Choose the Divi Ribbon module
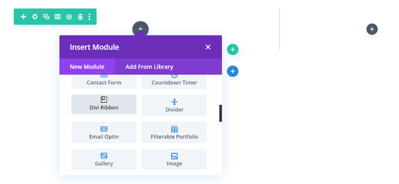The image size is (399, 184). point(104,104)
